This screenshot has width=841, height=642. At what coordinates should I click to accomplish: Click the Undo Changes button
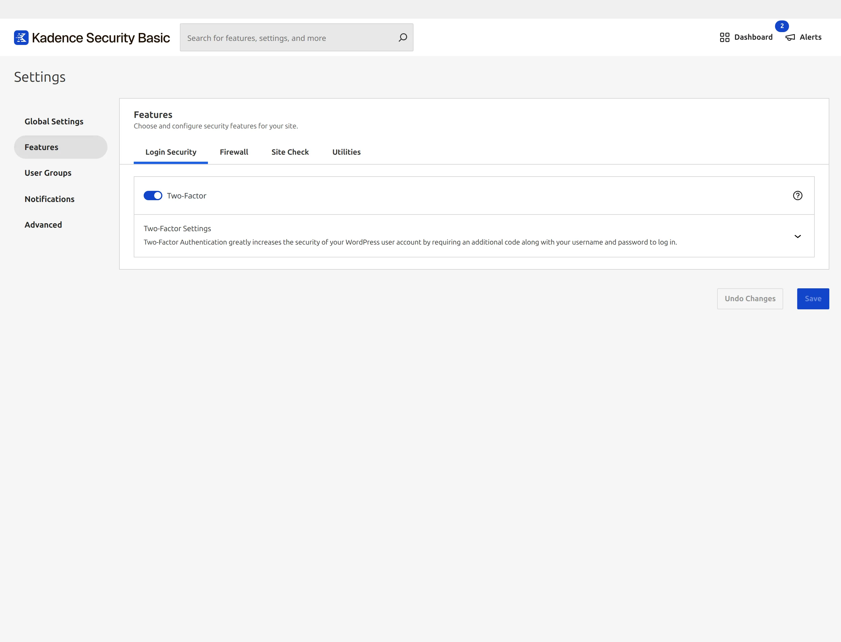[x=750, y=299]
